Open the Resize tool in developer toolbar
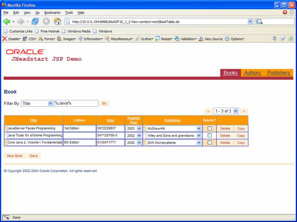Screen dimensions: 297x222 tap(158, 39)
